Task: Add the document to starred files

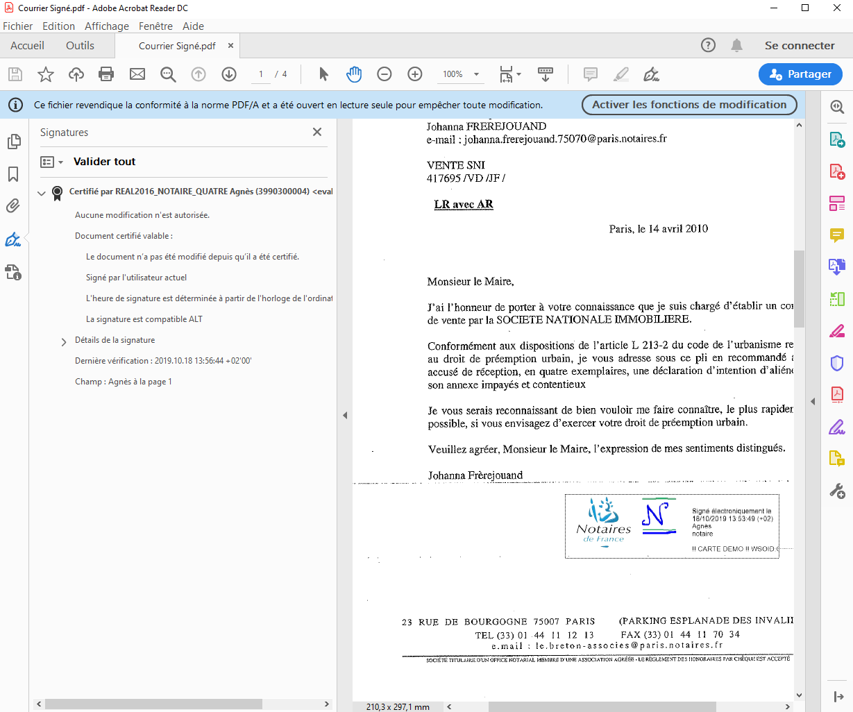Action: [46, 74]
